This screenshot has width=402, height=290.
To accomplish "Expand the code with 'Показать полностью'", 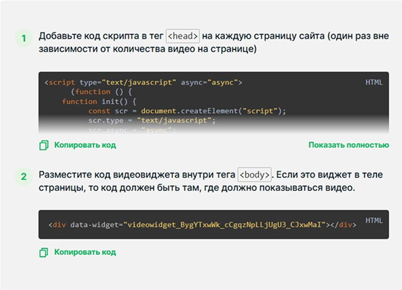I will pos(348,145).
